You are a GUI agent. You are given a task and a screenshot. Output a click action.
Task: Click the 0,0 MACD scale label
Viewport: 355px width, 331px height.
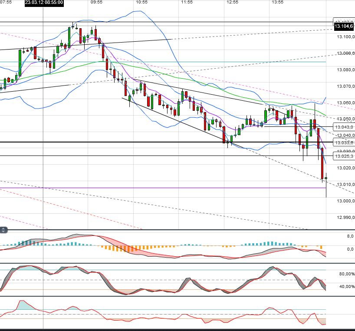(x=350, y=249)
